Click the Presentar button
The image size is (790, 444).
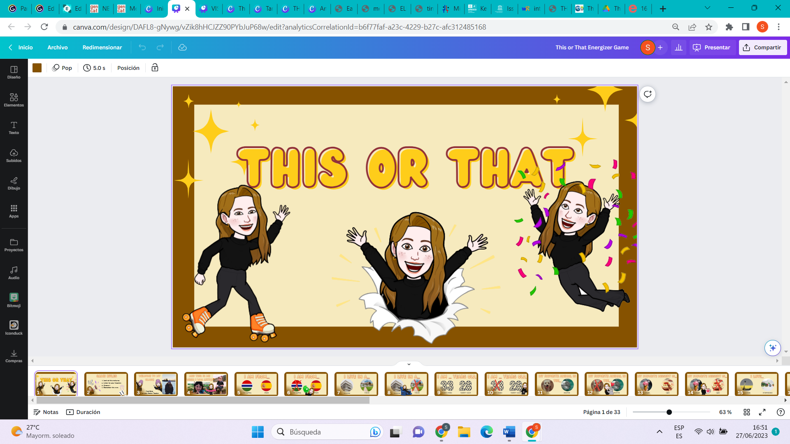(712, 47)
